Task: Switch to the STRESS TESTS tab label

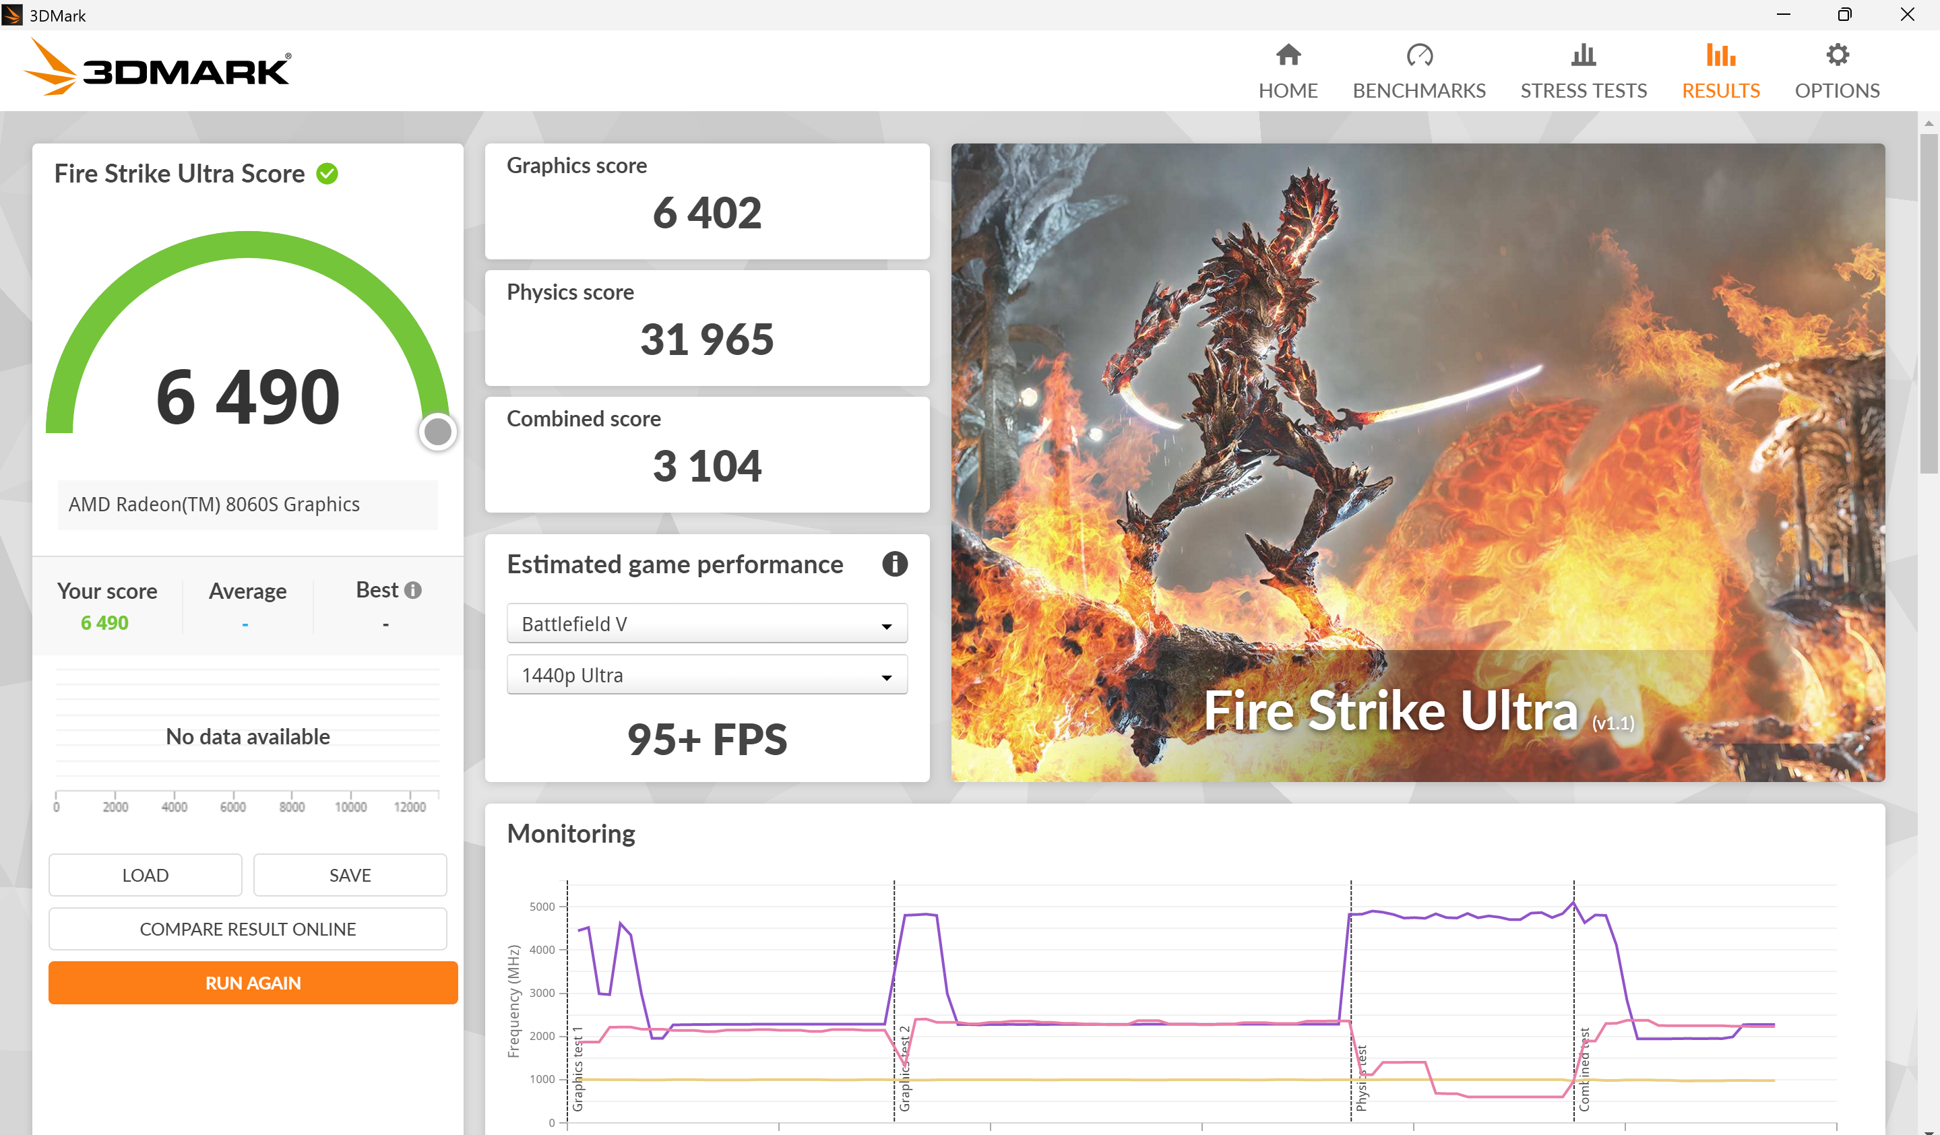Action: (1583, 91)
